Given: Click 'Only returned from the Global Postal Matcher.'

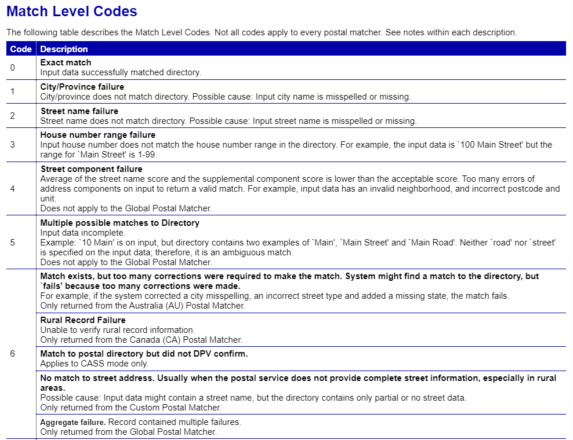Looking at the screenshot, I should pos(128,432).
